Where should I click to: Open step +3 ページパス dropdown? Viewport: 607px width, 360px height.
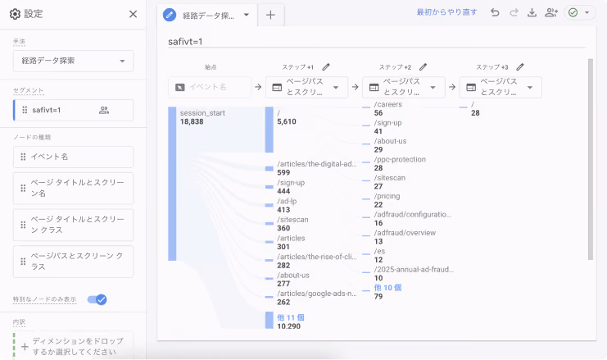point(501,87)
